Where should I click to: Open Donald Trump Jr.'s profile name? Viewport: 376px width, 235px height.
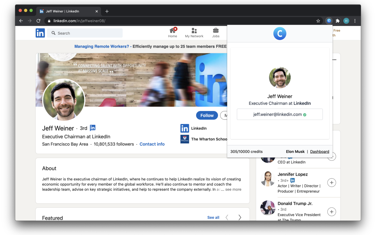[295, 203]
